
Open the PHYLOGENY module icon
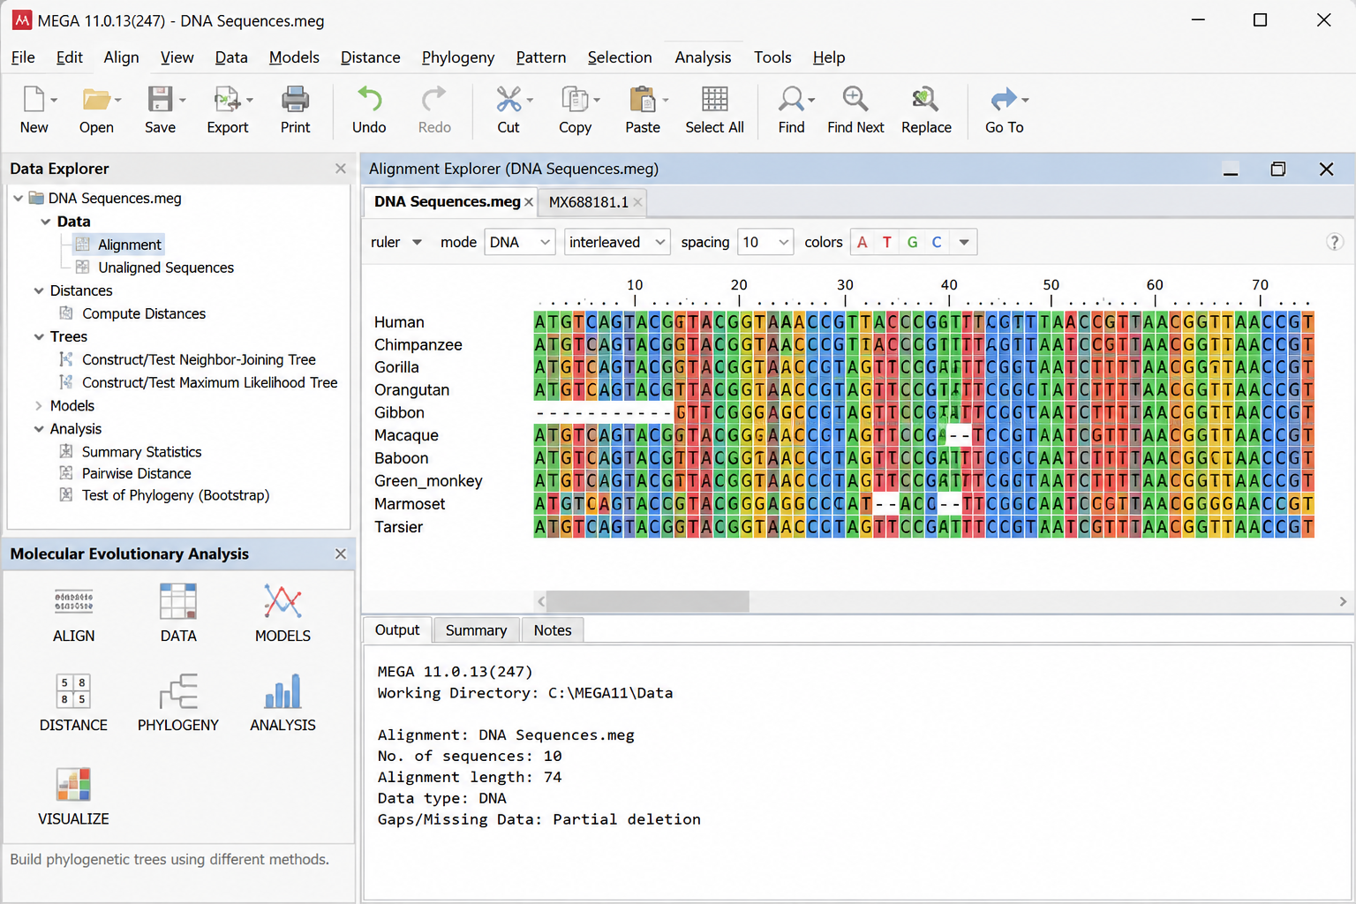click(x=177, y=691)
